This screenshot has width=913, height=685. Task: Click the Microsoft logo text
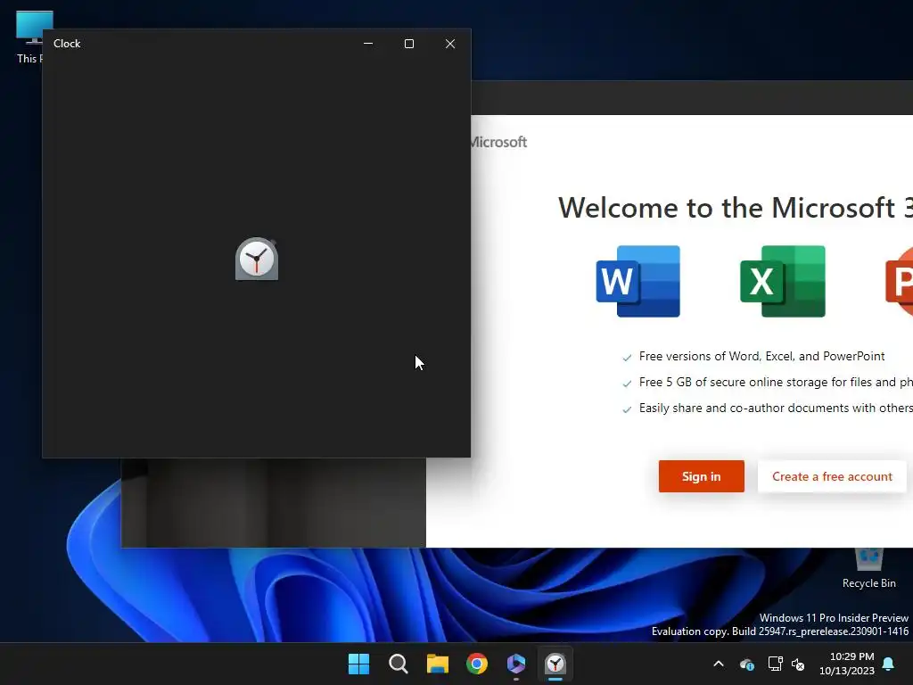(499, 142)
